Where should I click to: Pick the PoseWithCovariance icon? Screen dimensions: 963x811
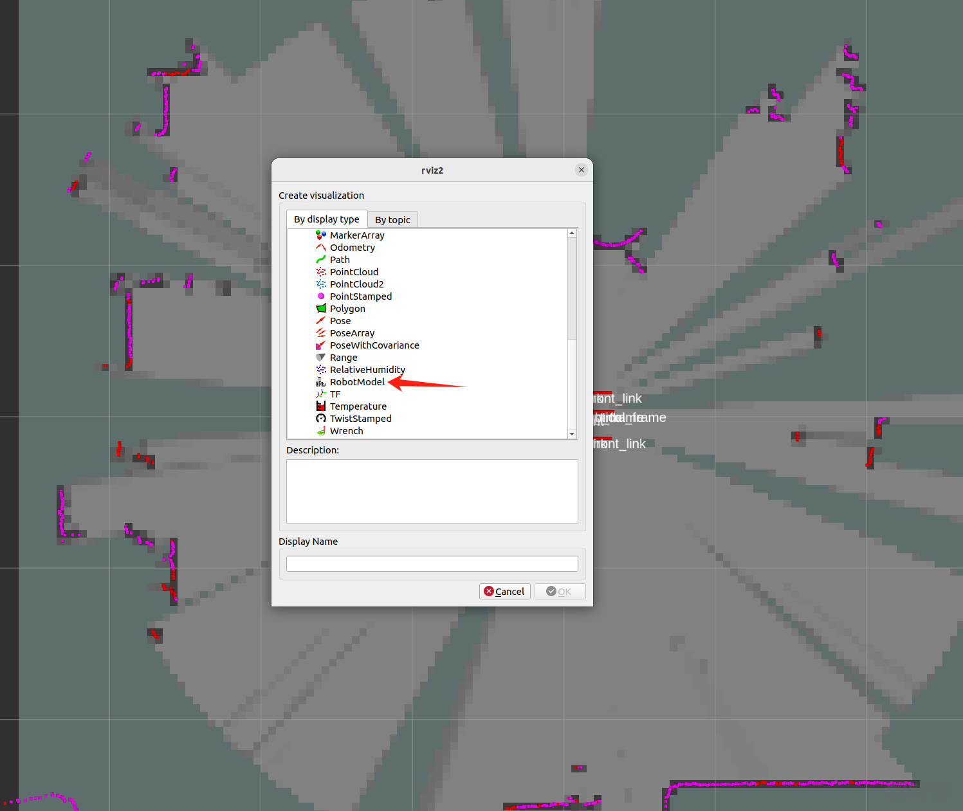coord(320,345)
